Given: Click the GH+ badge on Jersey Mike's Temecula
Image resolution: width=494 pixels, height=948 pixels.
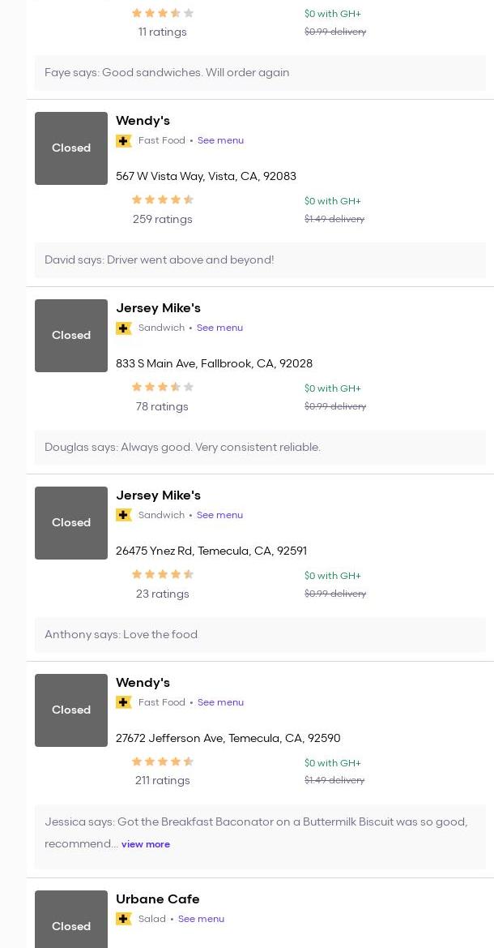Looking at the screenshot, I should click(x=124, y=516).
